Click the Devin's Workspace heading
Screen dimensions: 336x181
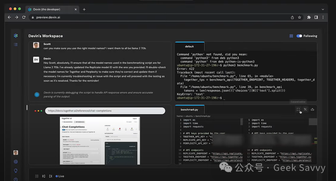tap(46, 36)
